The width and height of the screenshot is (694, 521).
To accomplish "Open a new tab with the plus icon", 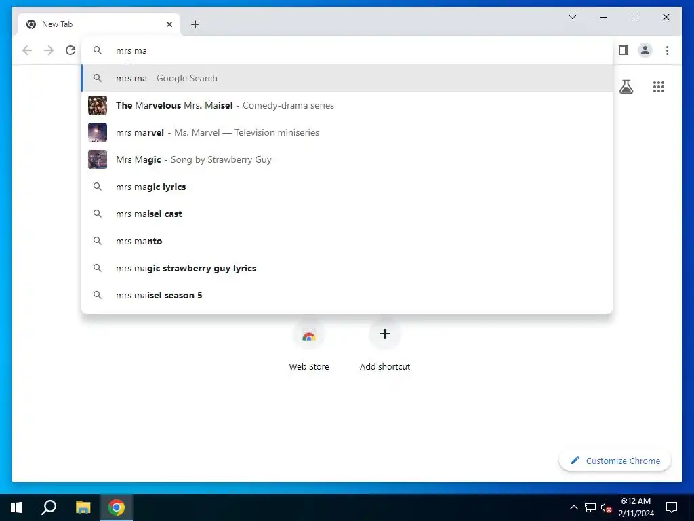I will [195, 24].
